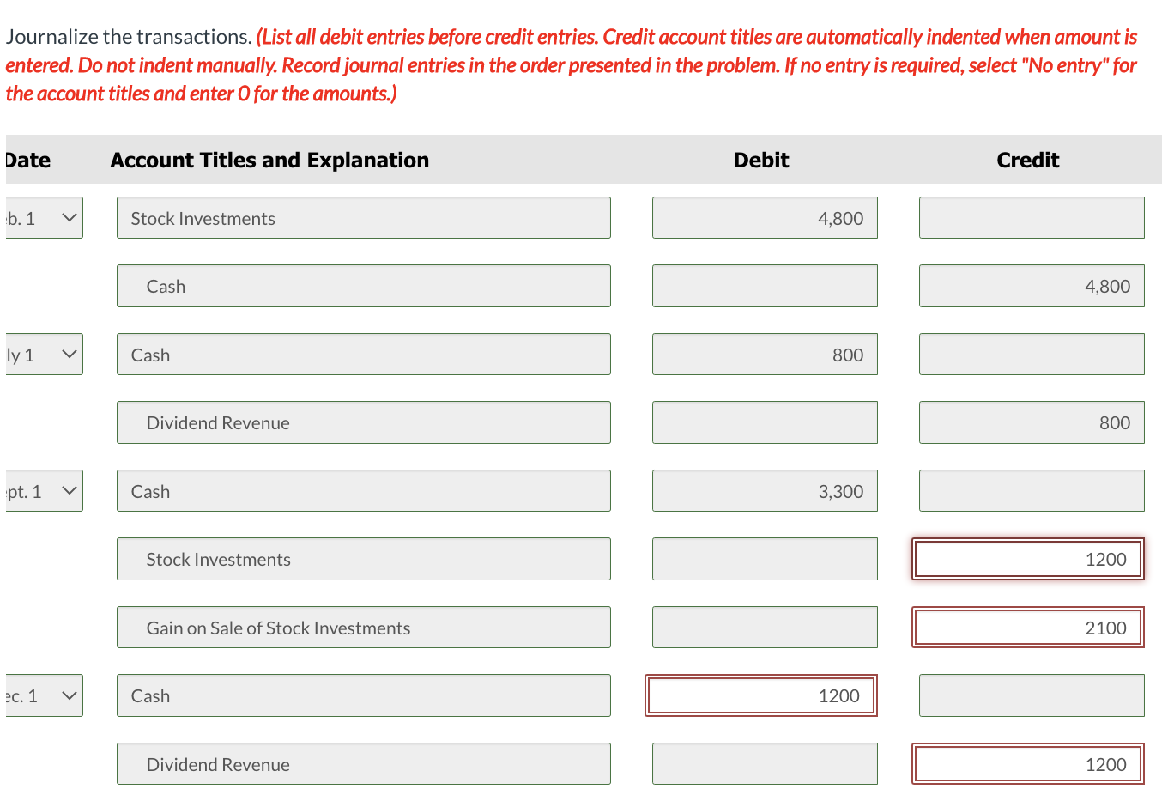Click the credit field showing 2100
This screenshot has width=1168, height=801.
pos(1028,628)
